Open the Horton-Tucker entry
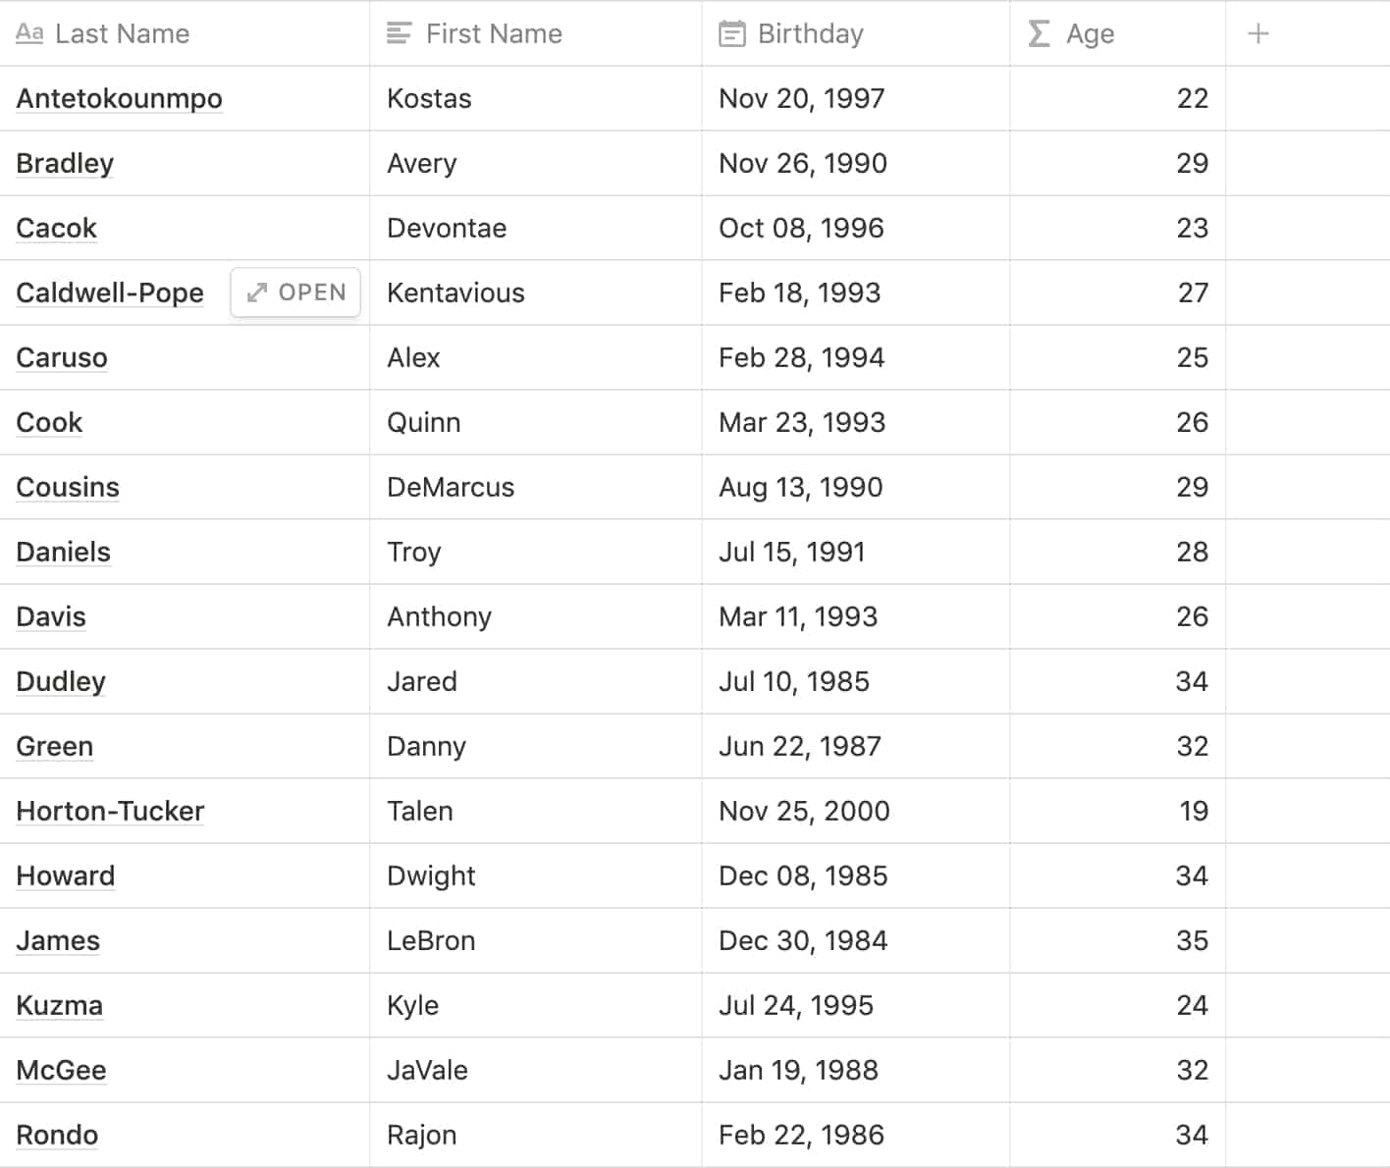Screen dimensions: 1390x1168 [x=109, y=812]
